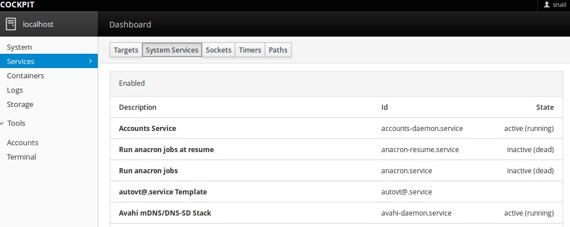Launch Terminal from the sidebar
This screenshot has width=570, height=227.
point(49,157)
